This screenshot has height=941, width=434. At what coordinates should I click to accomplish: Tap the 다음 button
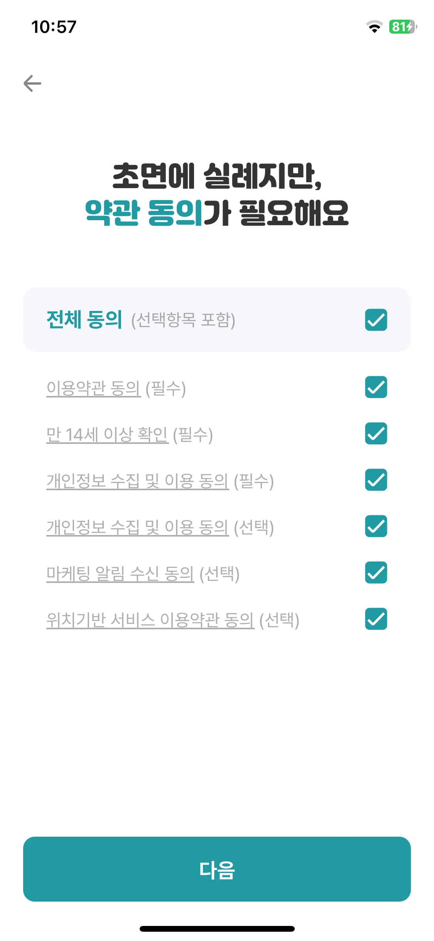[x=217, y=869]
